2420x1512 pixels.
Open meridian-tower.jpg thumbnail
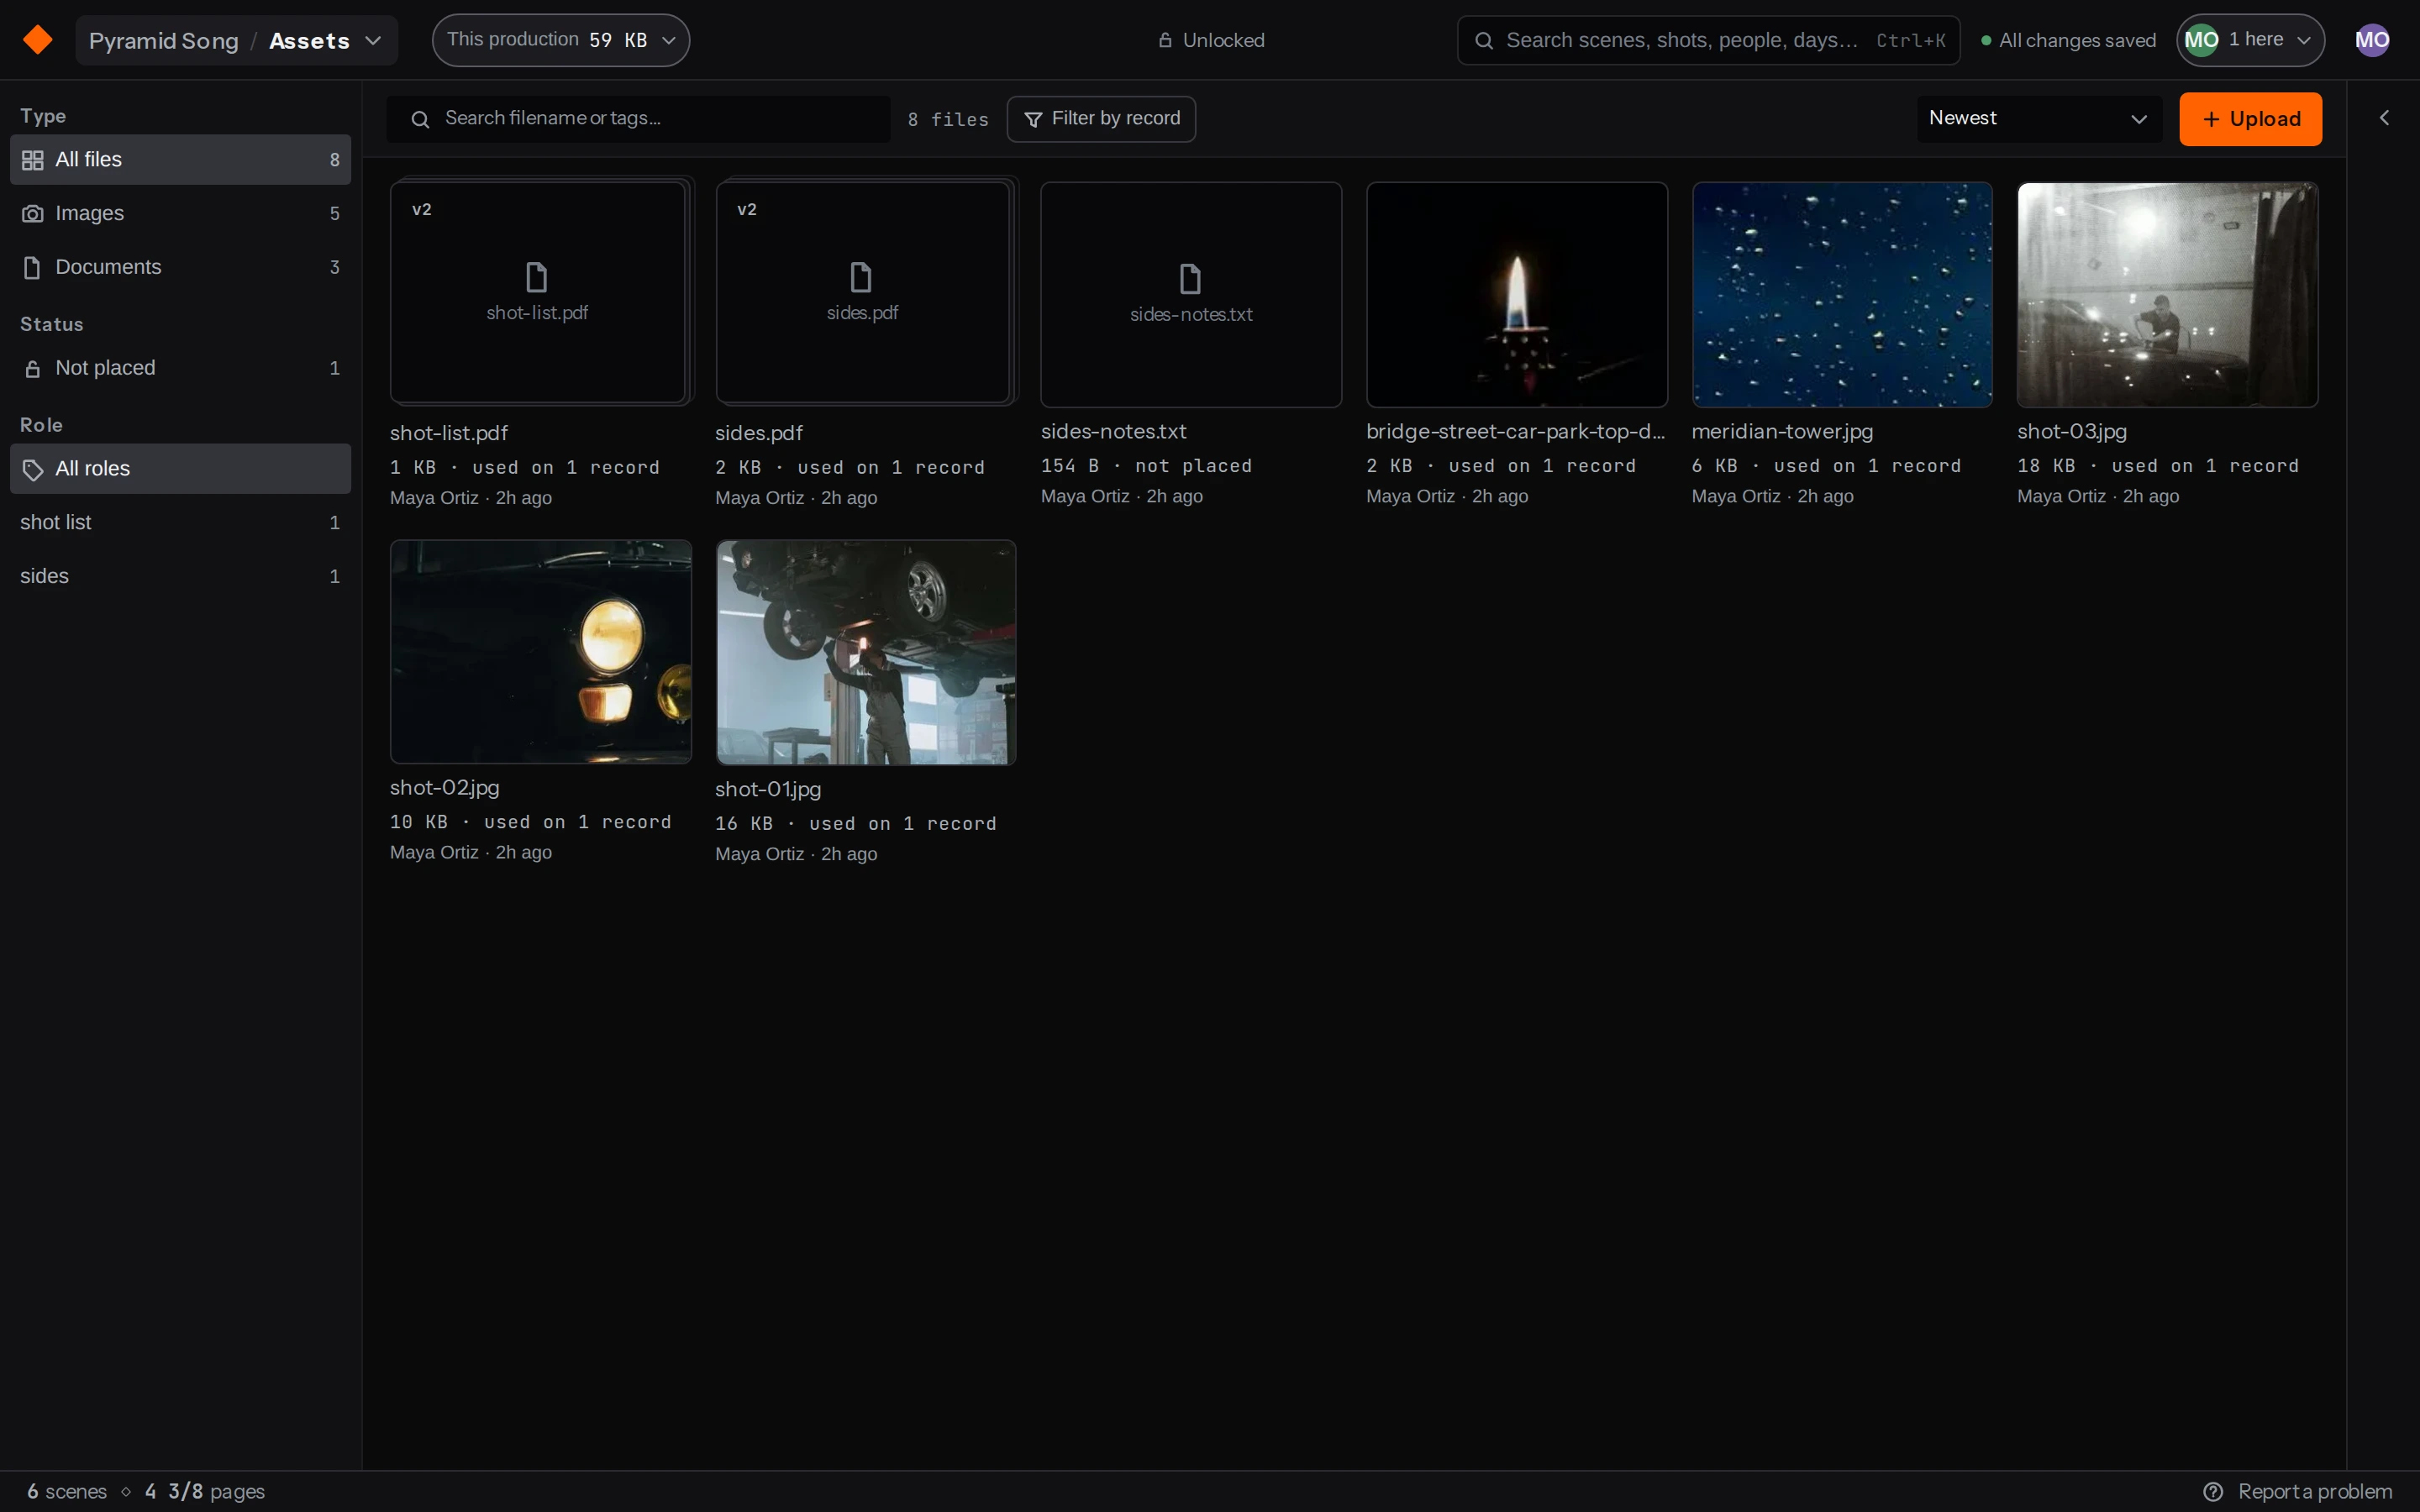tap(1842, 295)
